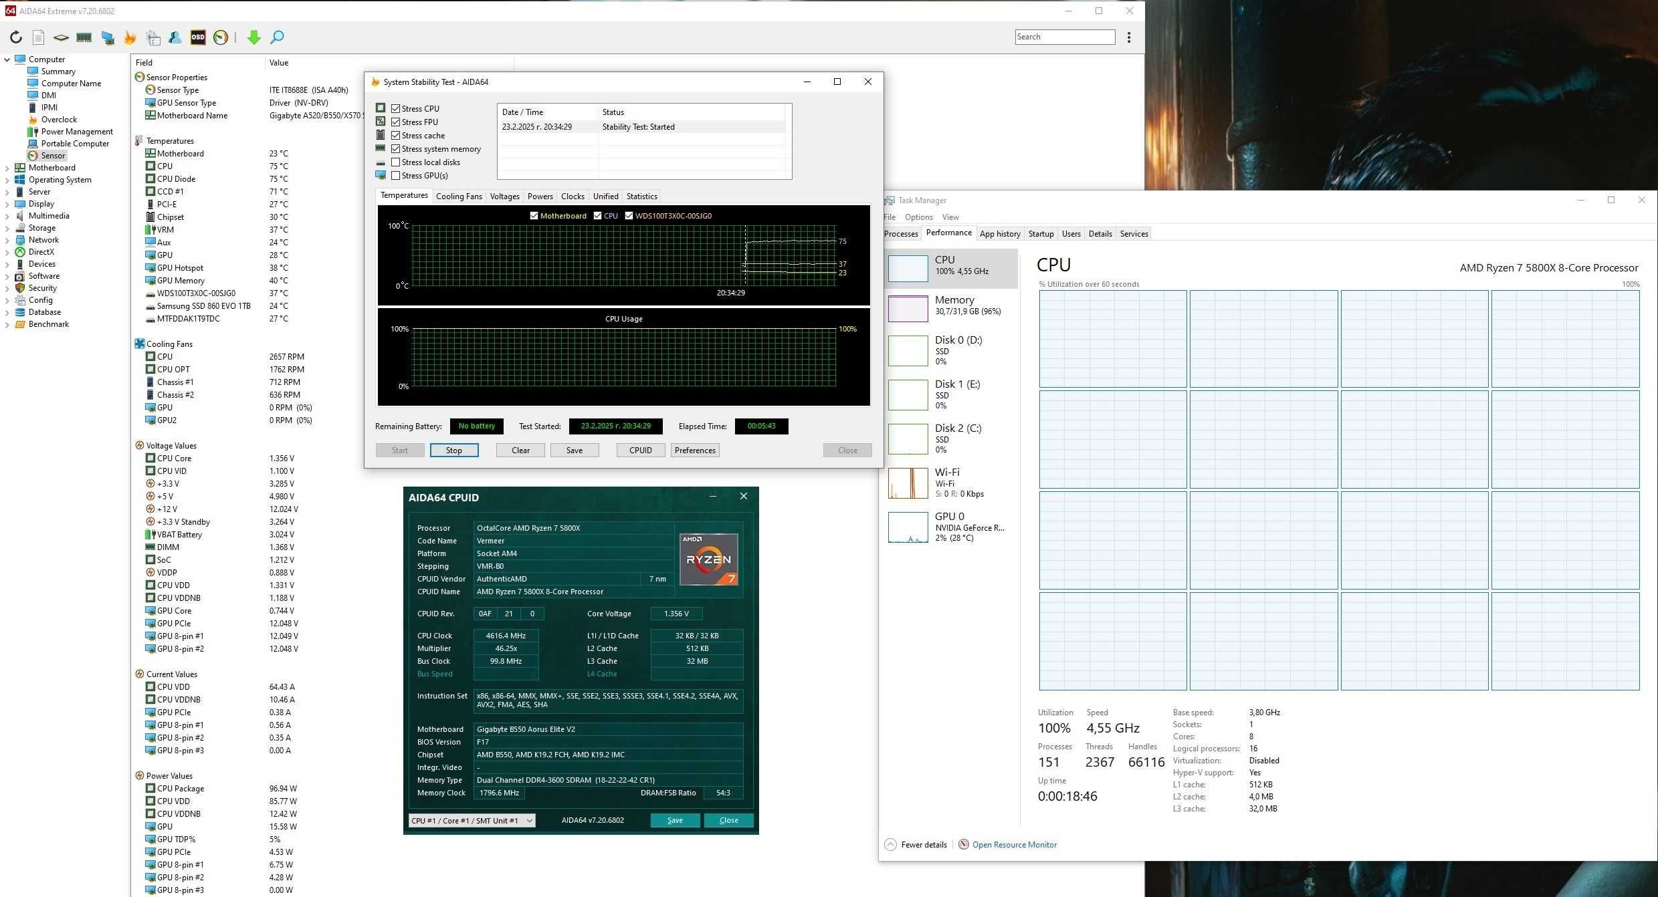Enable the Stress GPU(s) checkbox
1658x897 pixels.
396,175
